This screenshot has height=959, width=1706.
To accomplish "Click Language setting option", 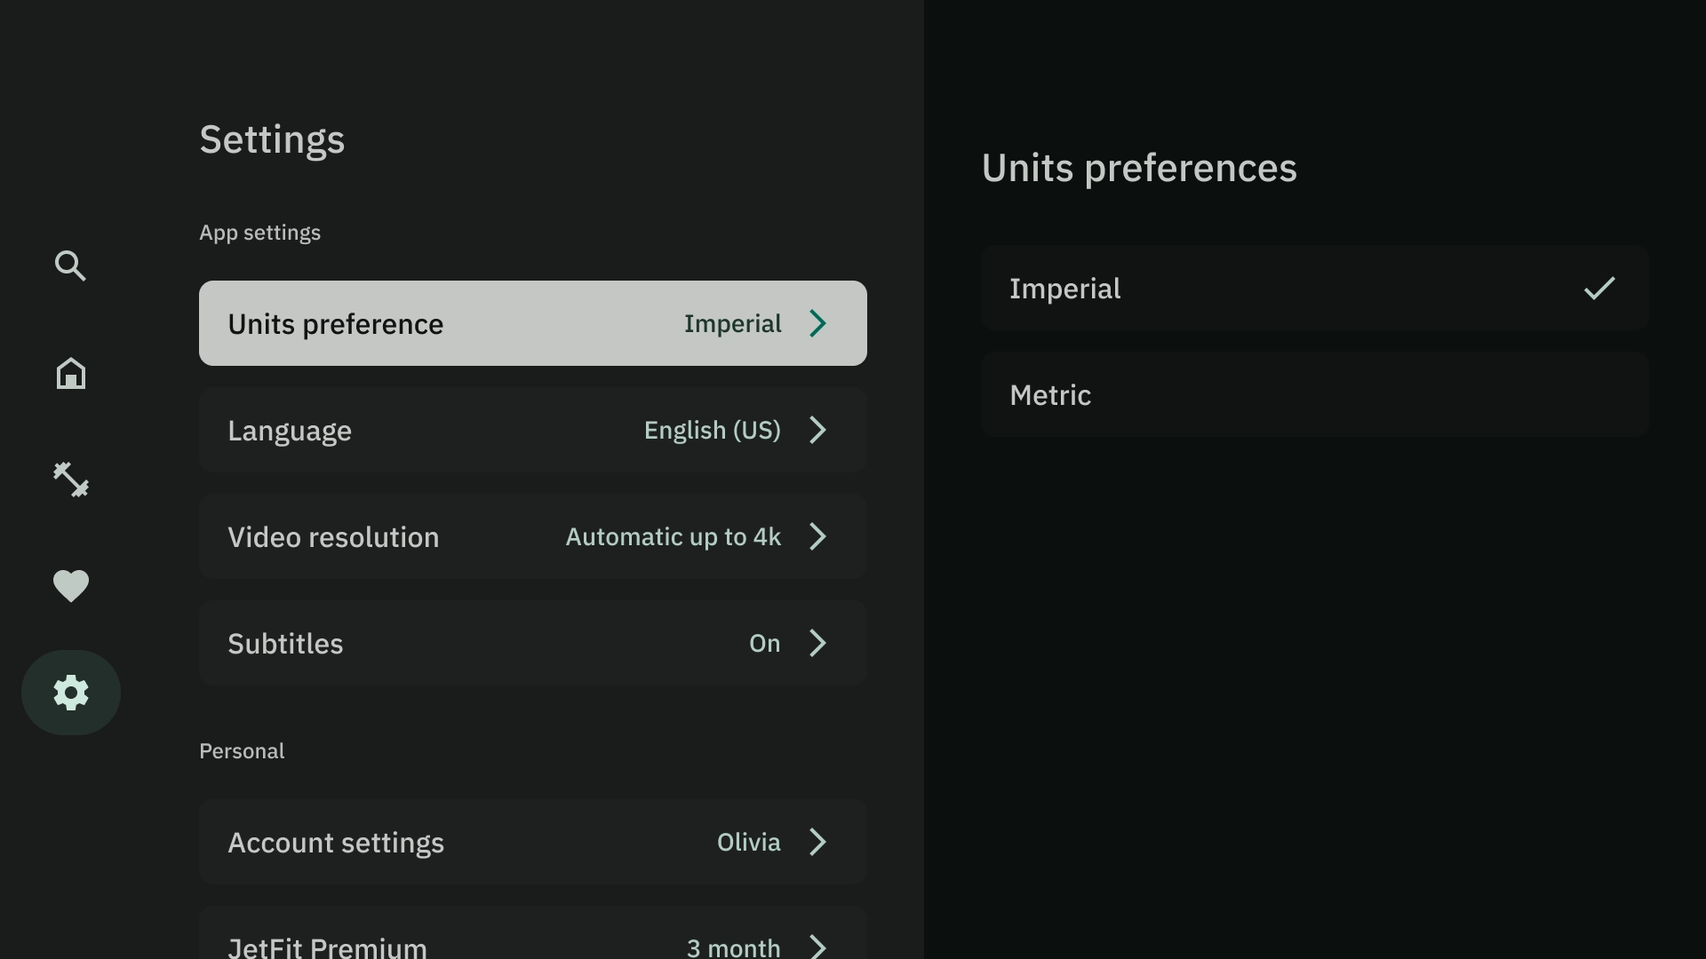I will pos(532,430).
